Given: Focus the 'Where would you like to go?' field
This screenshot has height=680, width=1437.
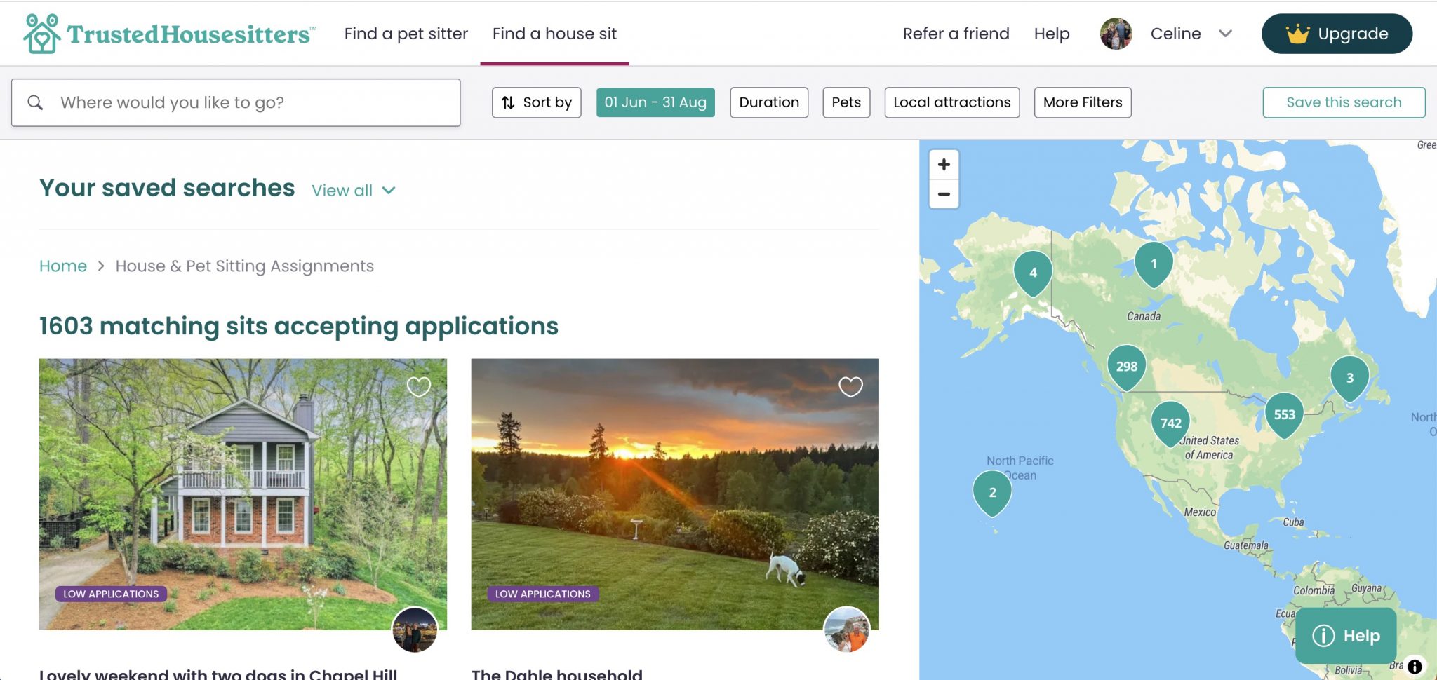Looking at the screenshot, I should (236, 102).
